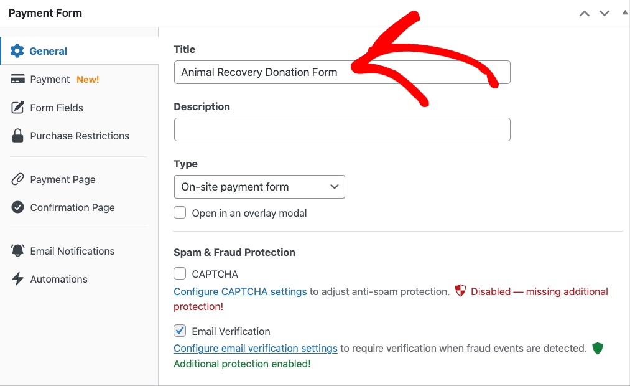Click the Confirmation Page checkmark icon
Screen dimensions: 630x386
coord(18,207)
